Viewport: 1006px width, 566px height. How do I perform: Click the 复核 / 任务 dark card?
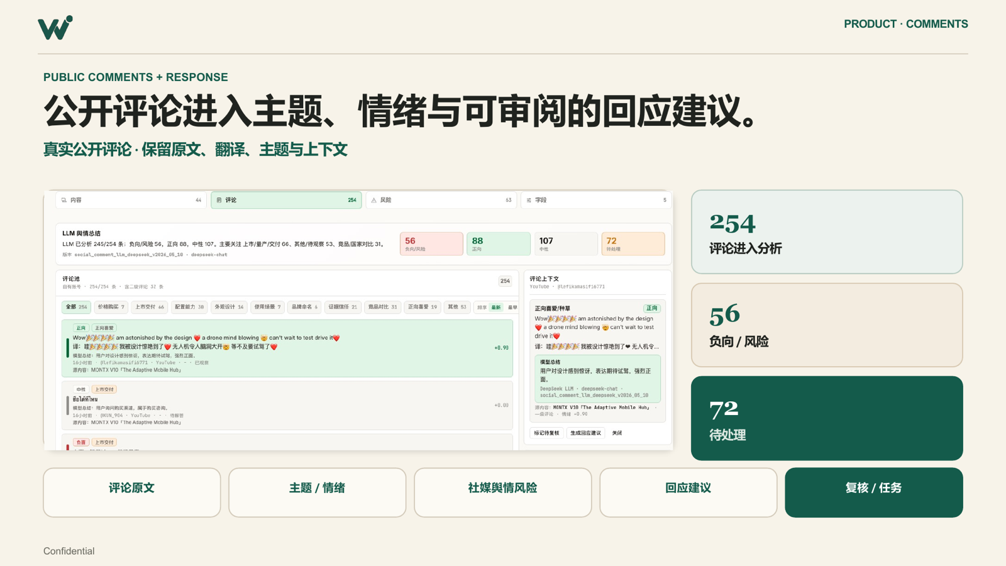874,492
